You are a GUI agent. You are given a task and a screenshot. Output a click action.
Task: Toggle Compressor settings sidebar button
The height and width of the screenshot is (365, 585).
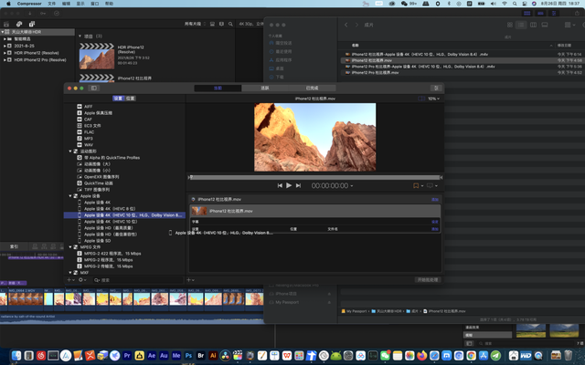coord(94,88)
